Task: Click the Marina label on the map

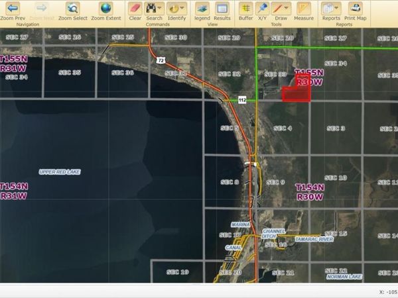Action: (239, 225)
